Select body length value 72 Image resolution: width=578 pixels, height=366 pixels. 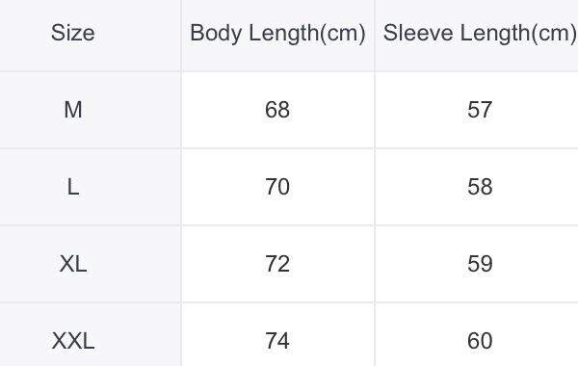277,264
